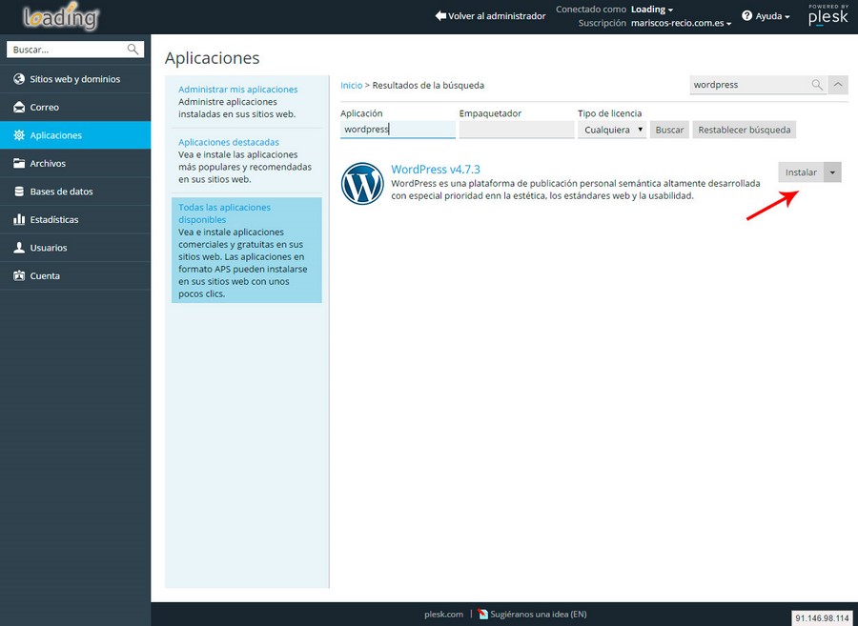Select Todas las aplicaciones disponibles link
Viewport: 858px width, 626px height.
(224, 213)
